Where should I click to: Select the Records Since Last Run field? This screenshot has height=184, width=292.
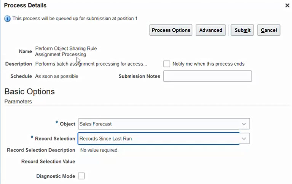158,139
